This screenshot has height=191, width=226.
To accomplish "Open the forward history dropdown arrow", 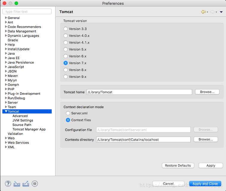I will (216, 12).
